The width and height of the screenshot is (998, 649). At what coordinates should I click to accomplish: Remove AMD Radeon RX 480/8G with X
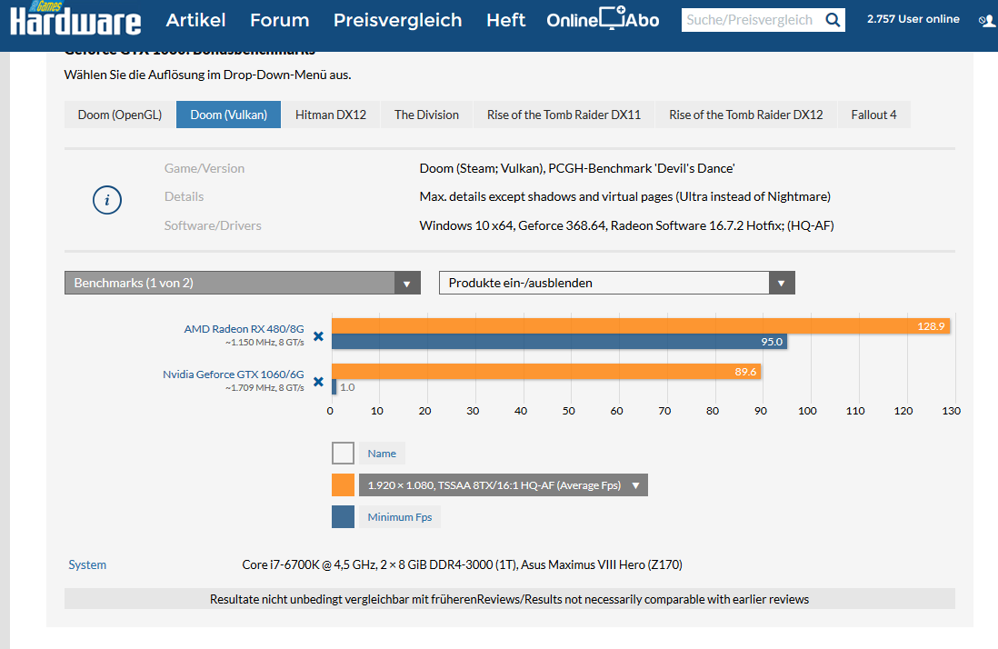point(319,336)
